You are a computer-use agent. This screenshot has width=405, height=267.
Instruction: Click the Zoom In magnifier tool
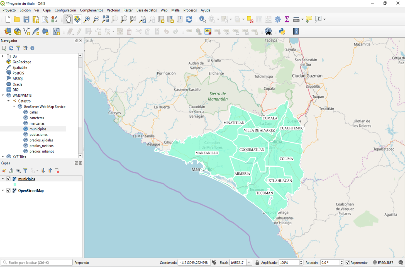pyautogui.click(x=87, y=19)
